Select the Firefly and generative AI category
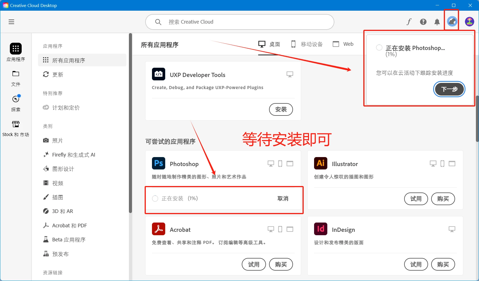The height and width of the screenshot is (281, 479). [82, 155]
